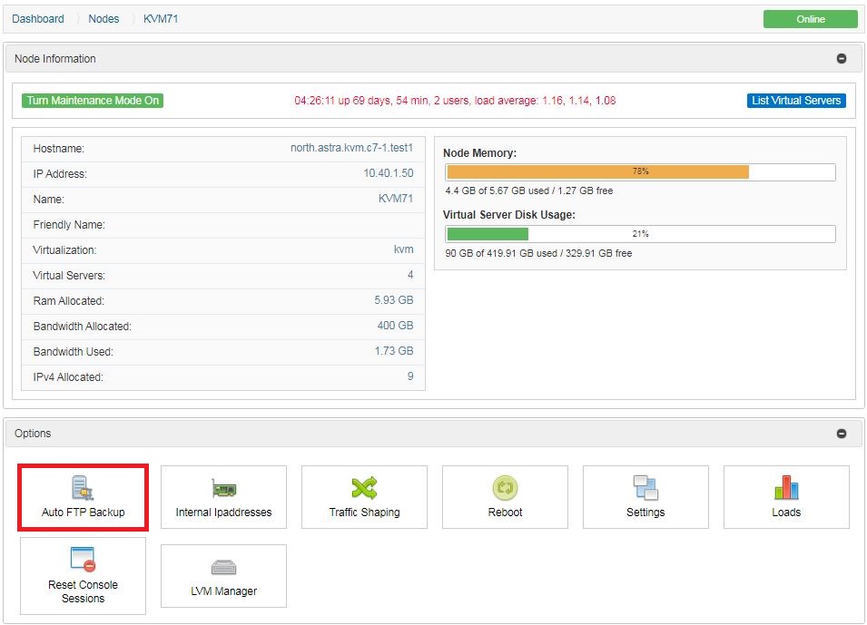Open Internal Ipaddresses network card icon
867x625 pixels.
pyautogui.click(x=223, y=489)
